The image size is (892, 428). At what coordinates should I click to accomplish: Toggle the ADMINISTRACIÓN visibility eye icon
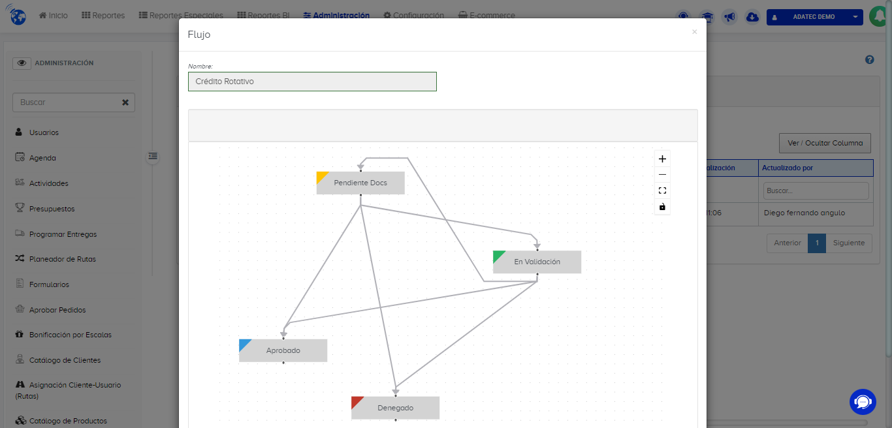[x=22, y=63]
